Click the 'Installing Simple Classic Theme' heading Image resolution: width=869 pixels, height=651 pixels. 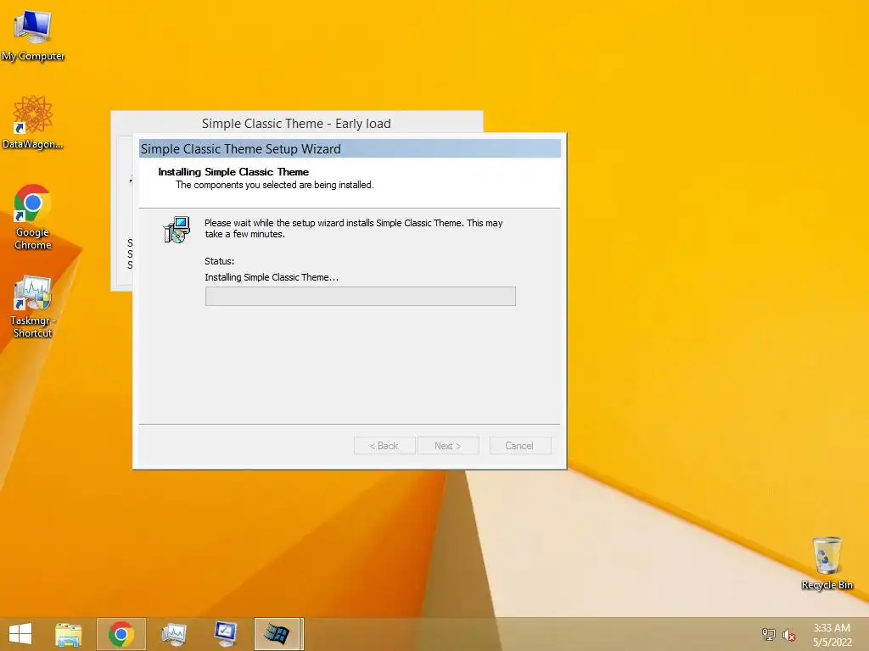(233, 171)
